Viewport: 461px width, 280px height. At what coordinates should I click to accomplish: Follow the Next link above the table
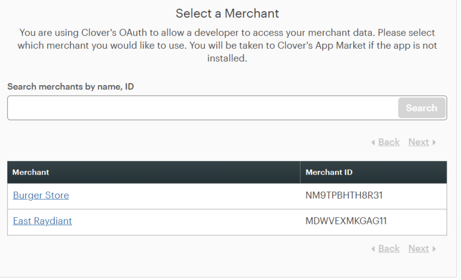tap(419, 142)
